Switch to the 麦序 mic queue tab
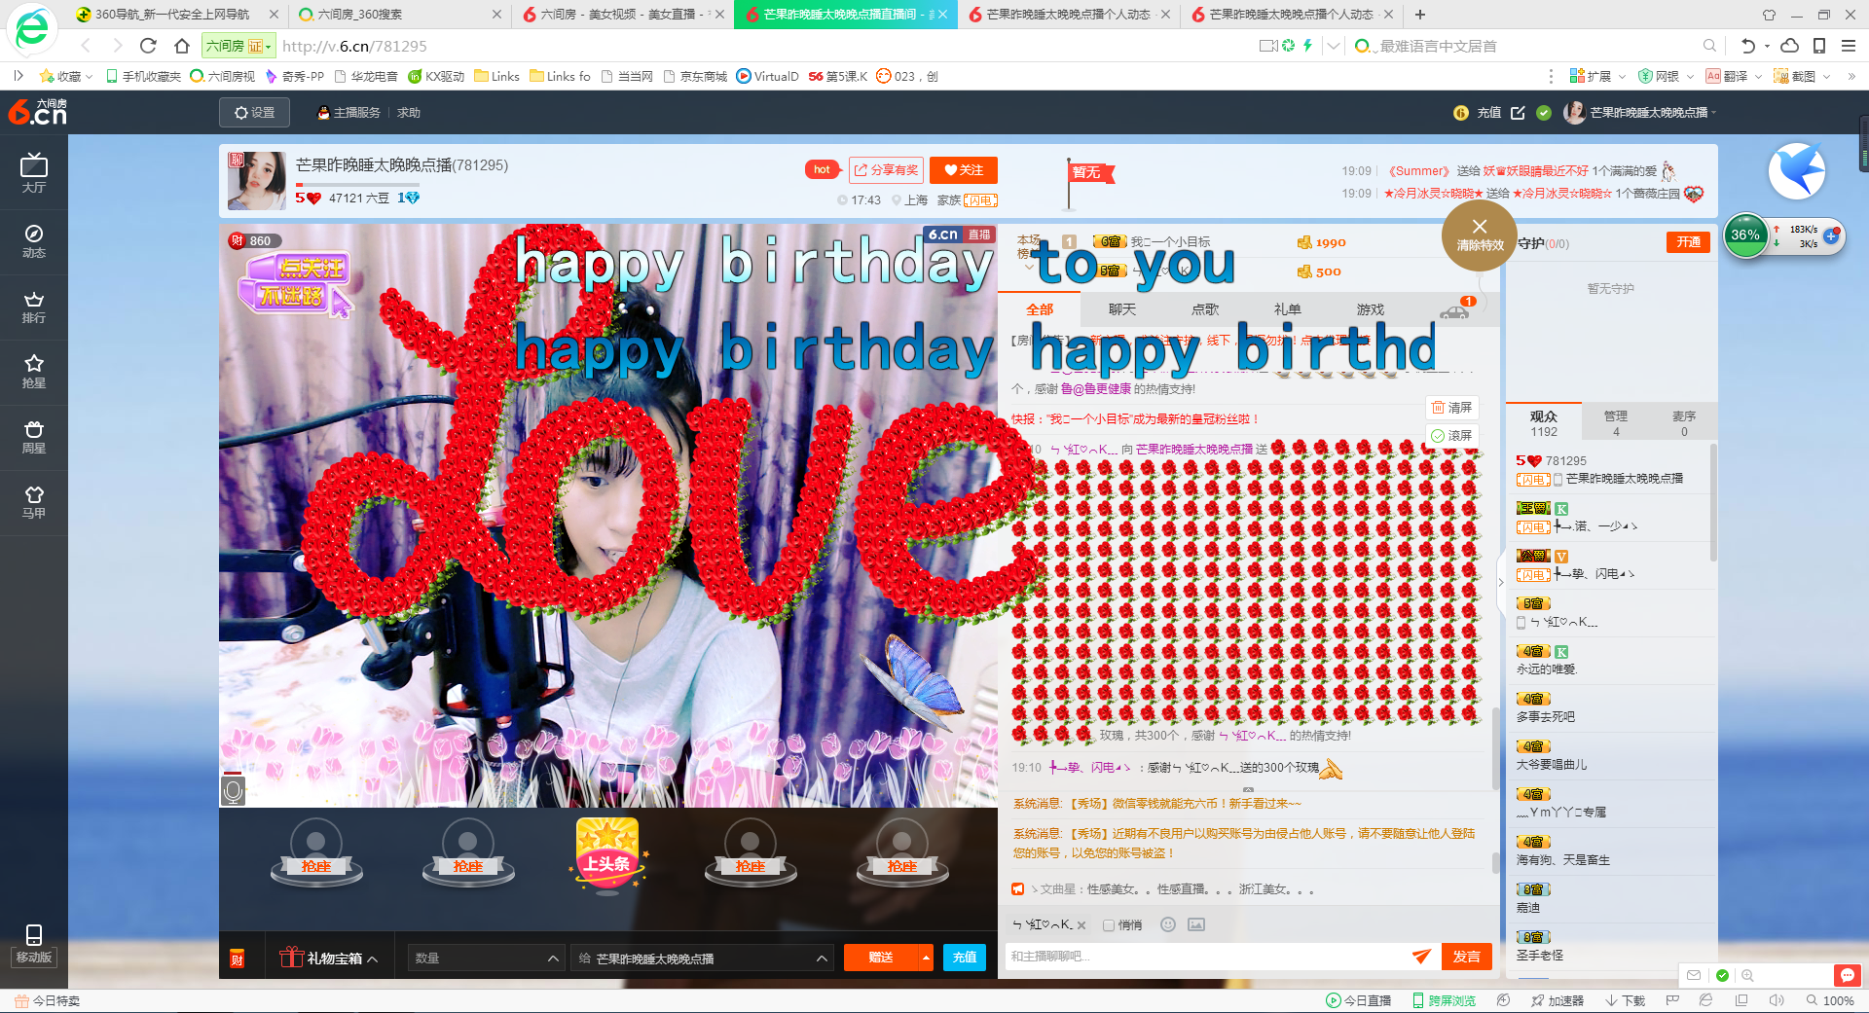Viewport: 1869px width, 1013px height. click(x=1684, y=422)
